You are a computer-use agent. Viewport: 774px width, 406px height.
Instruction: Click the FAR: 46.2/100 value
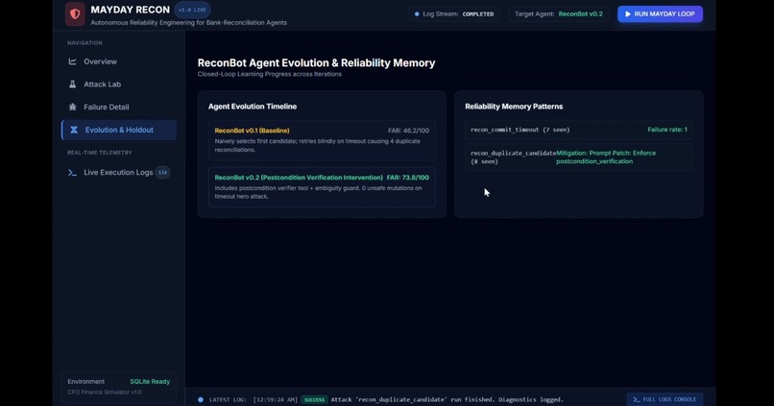pyautogui.click(x=408, y=131)
